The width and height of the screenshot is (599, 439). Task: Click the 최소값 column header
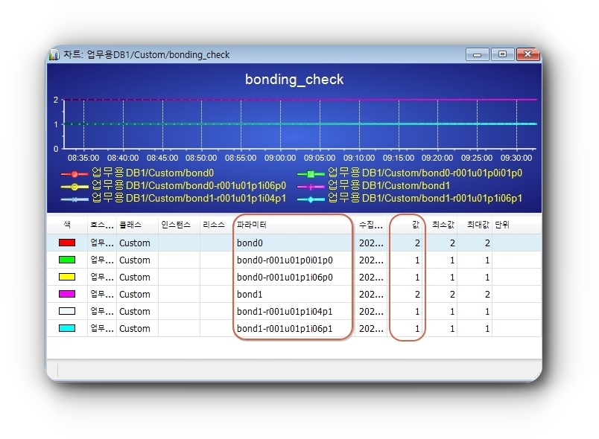tap(443, 224)
